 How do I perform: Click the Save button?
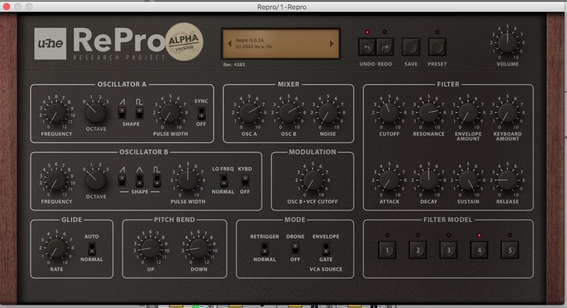411,47
